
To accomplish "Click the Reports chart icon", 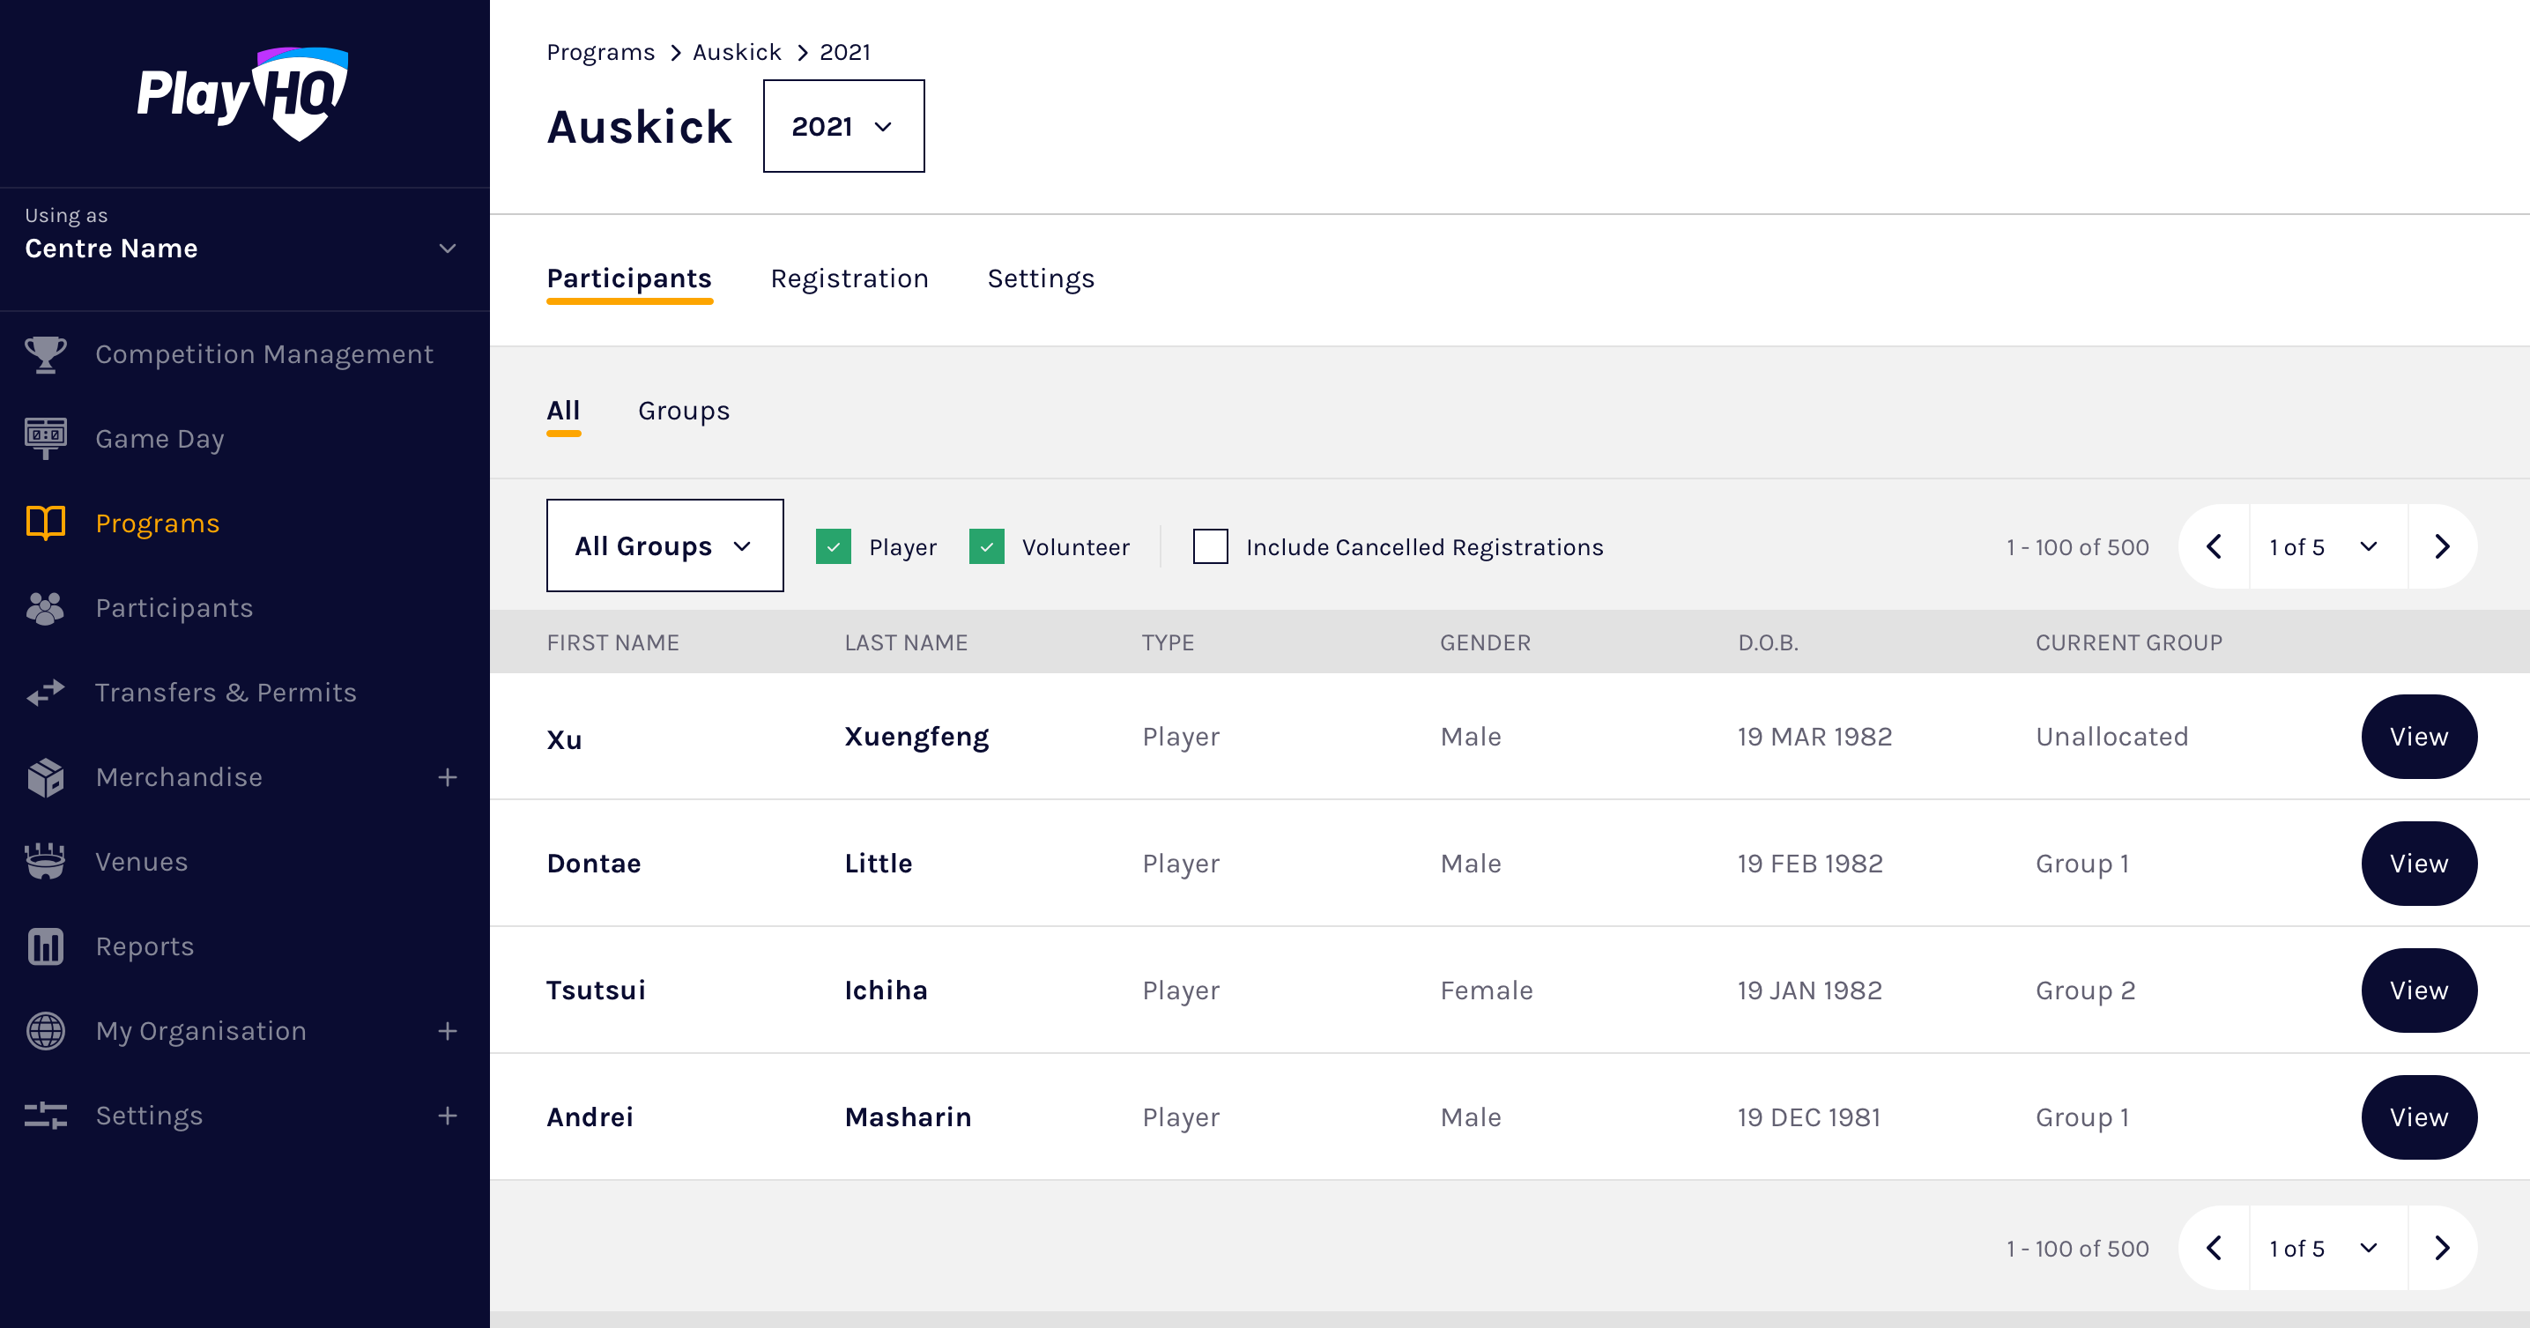I will click(x=45, y=946).
